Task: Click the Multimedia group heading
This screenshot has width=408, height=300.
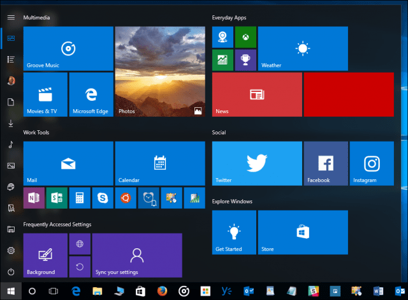Action: coord(36,17)
